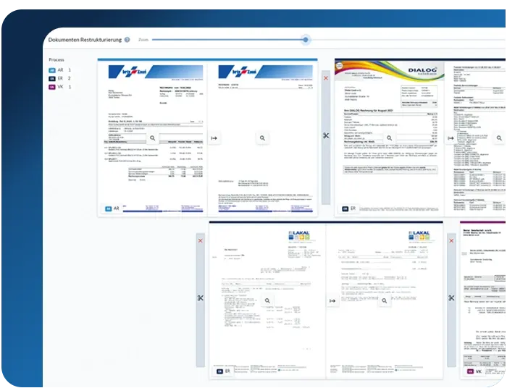Click VK tag on bottom-right document

pyautogui.click(x=474, y=371)
